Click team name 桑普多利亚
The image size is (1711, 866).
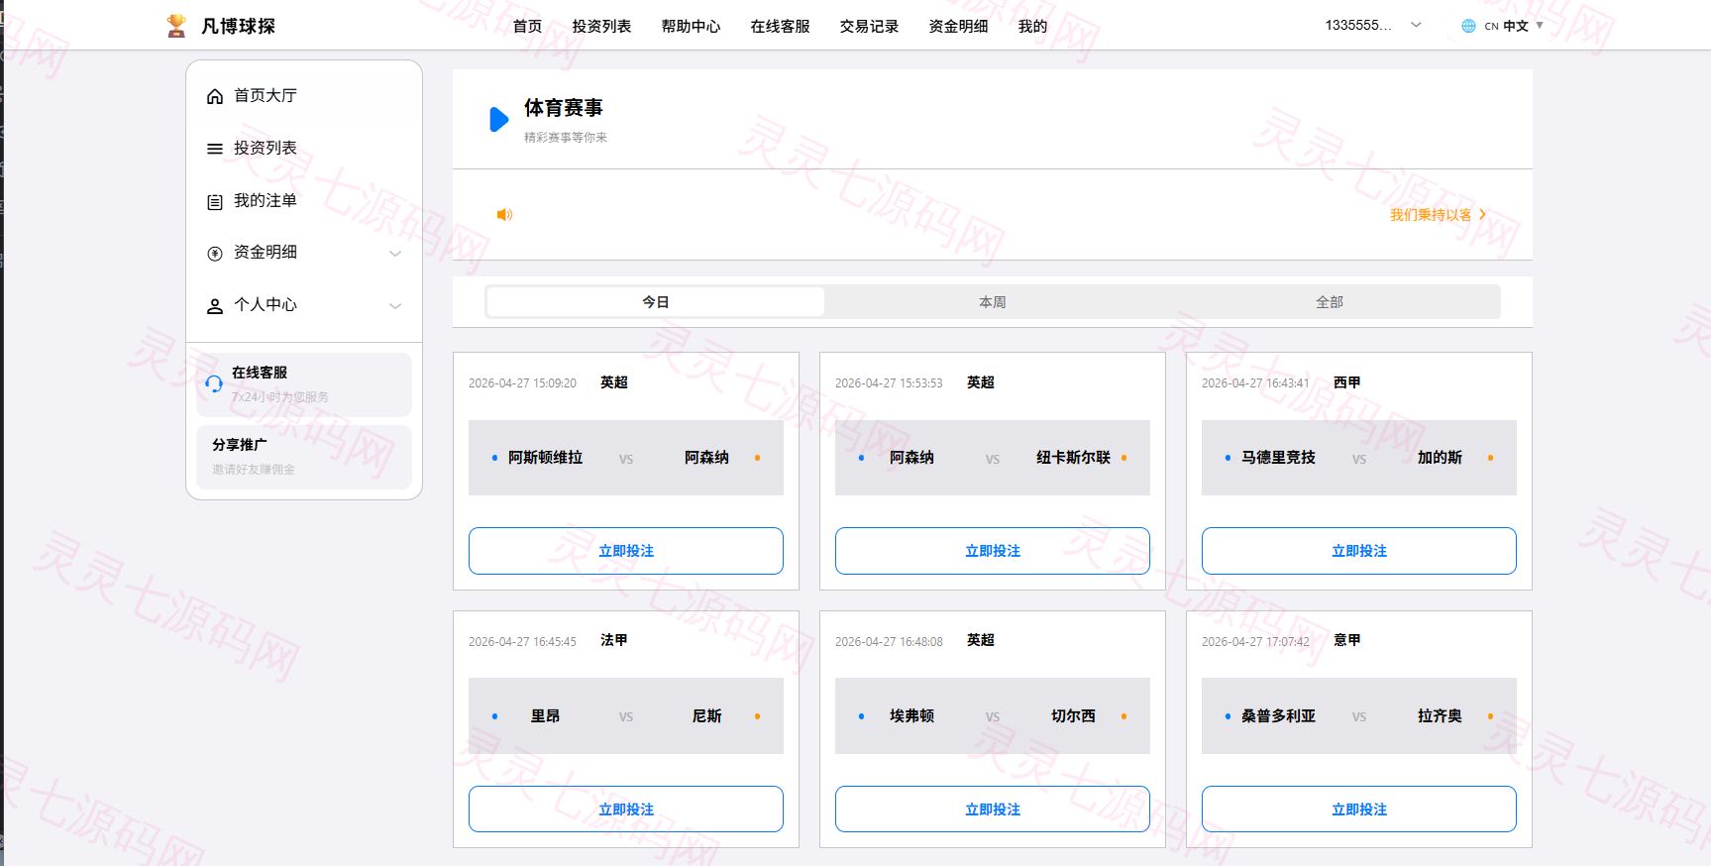pos(1278,716)
